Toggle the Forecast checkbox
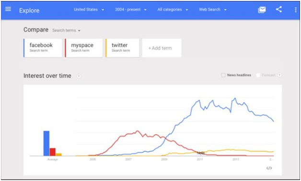301x181 pixels. (258, 75)
